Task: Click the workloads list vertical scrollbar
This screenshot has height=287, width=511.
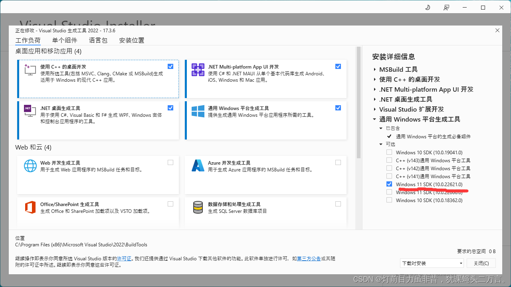Action: (358, 103)
